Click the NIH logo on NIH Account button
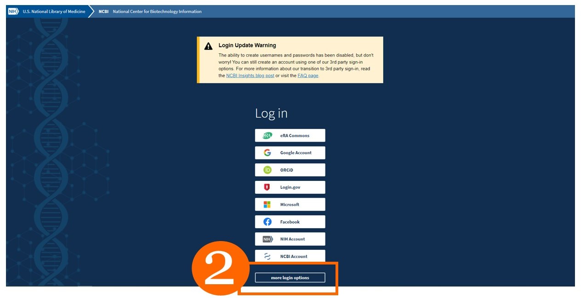 (268, 239)
